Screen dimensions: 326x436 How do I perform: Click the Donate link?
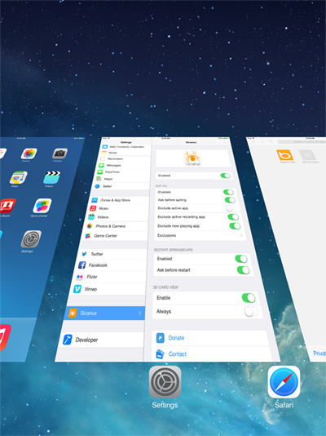tap(176, 338)
